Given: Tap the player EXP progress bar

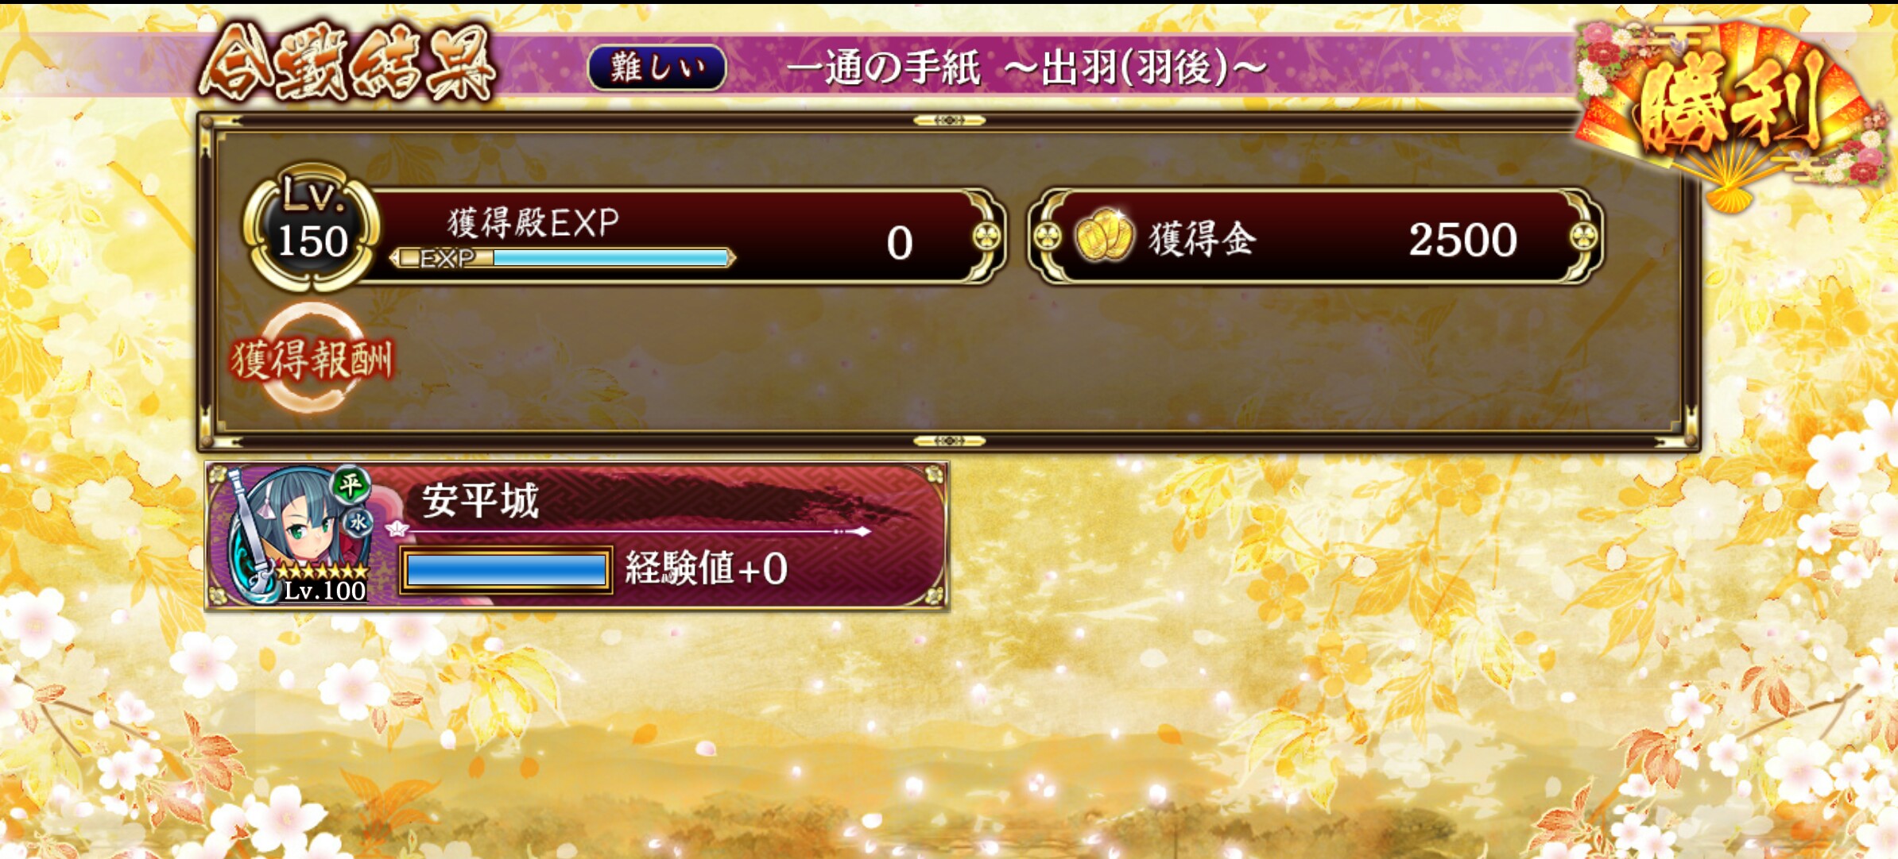Looking at the screenshot, I should click(x=562, y=258).
